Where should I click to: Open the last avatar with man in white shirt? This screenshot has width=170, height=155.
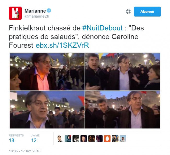(x=123, y=139)
